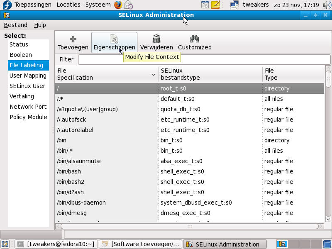Click the network computers icon in panel
The width and height of the screenshot is (332, 249).
pos(234,5)
